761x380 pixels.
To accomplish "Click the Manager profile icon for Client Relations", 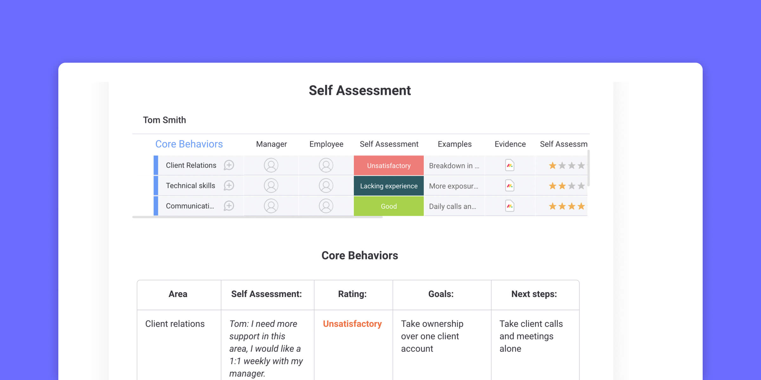I will coord(270,165).
